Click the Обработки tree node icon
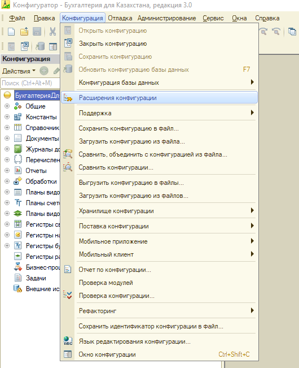This screenshot has height=368, width=299. (x=18, y=181)
